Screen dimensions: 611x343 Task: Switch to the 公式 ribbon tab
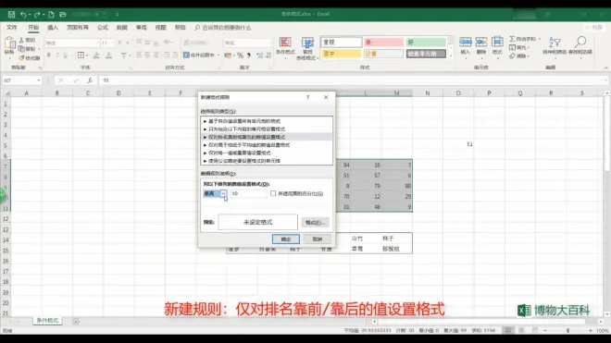(x=103, y=28)
